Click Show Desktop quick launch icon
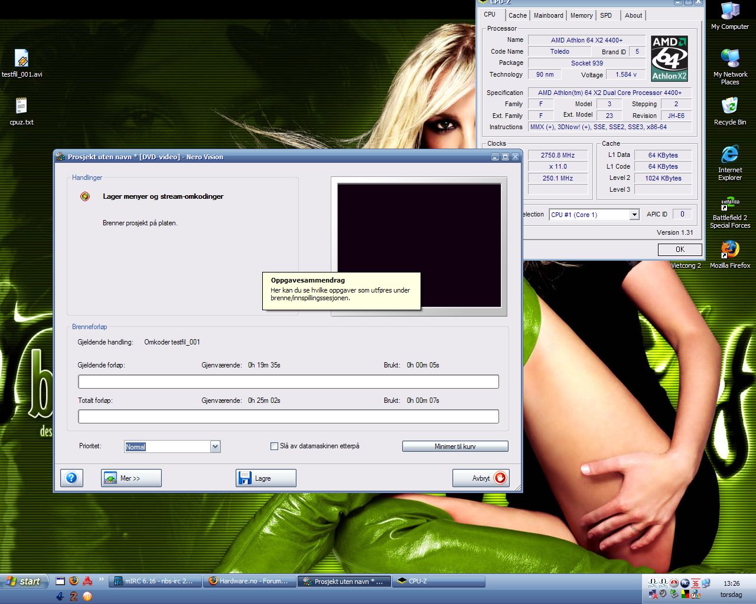Image resolution: width=756 pixels, height=604 pixels. click(x=60, y=581)
